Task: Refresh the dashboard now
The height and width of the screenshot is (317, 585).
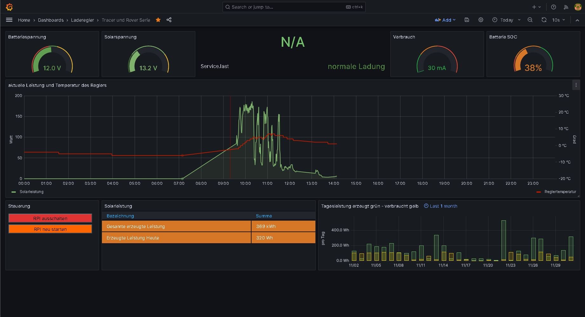Action: click(x=544, y=20)
